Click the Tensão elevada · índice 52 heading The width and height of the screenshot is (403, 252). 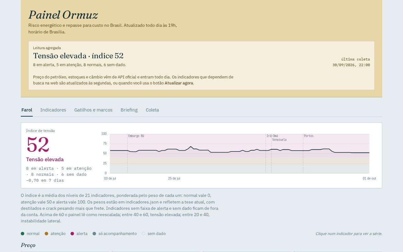coord(78,56)
